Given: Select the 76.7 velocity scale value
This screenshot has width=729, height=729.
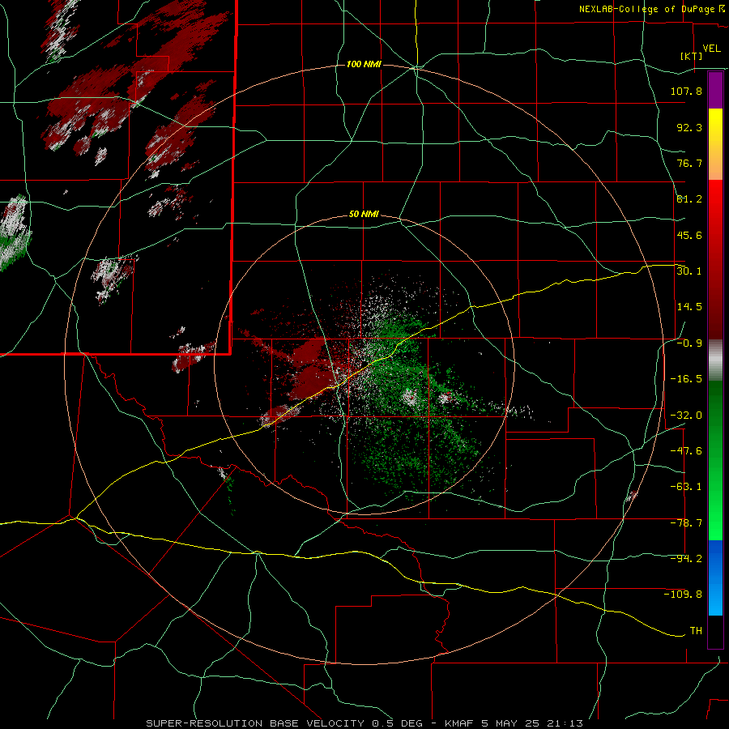Looking at the screenshot, I should [x=689, y=163].
